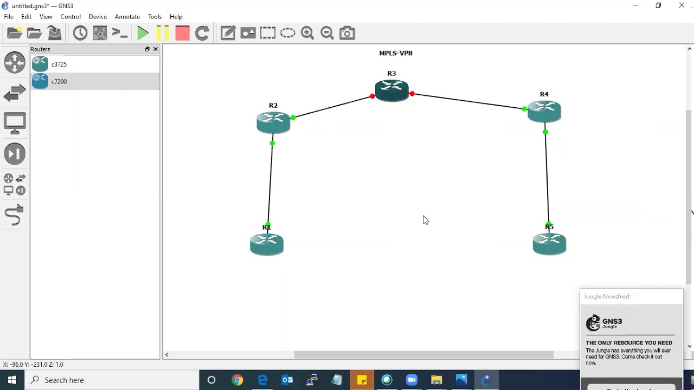The height and width of the screenshot is (390, 694).
Task: Browse end devices in the device dock
Action: point(15,123)
